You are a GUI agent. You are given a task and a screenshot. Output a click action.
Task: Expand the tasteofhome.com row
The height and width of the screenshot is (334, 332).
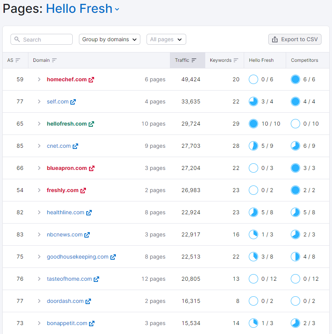click(38, 279)
